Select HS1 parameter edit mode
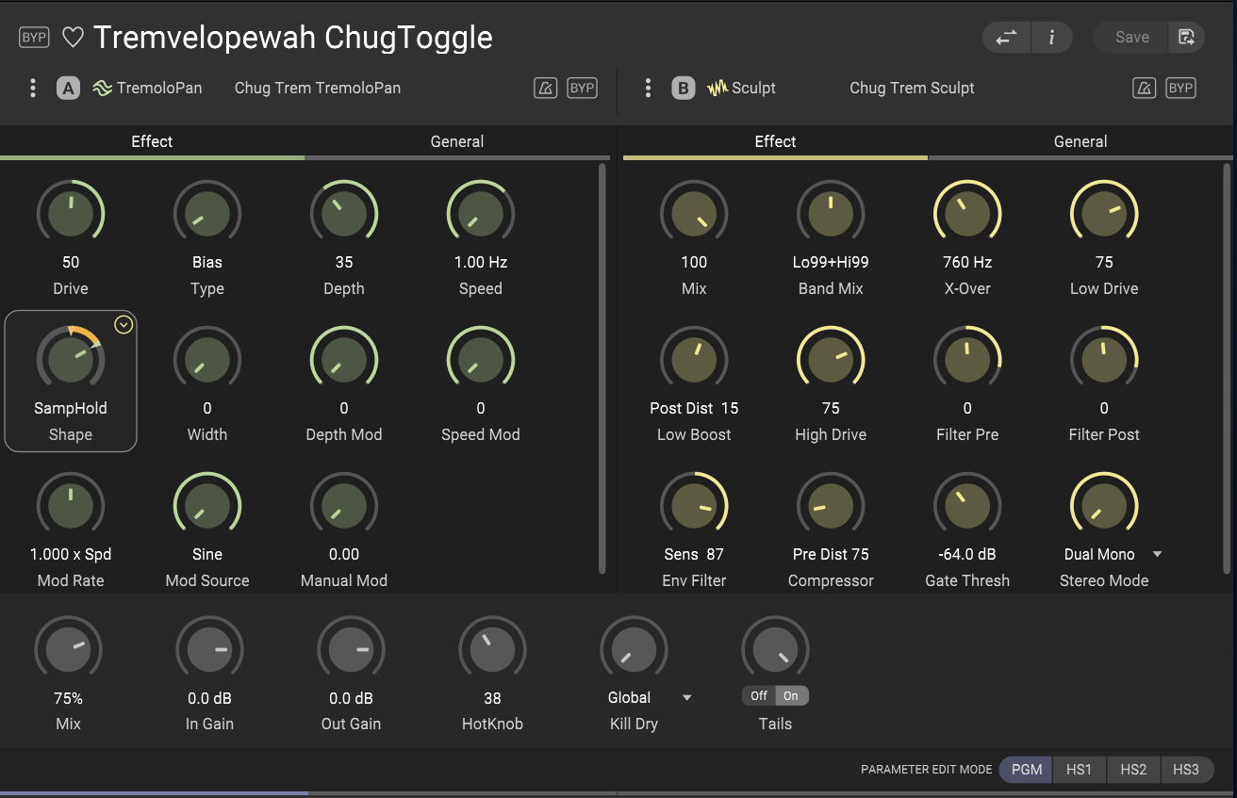The height and width of the screenshot is (798, 1237). pyautogui.click(x=1080, y=770)
